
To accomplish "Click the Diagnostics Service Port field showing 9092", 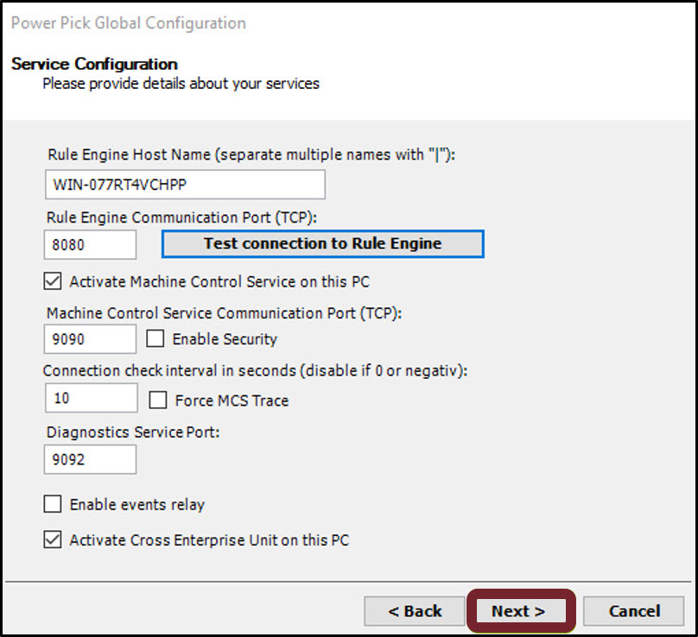I will [89, 459].
